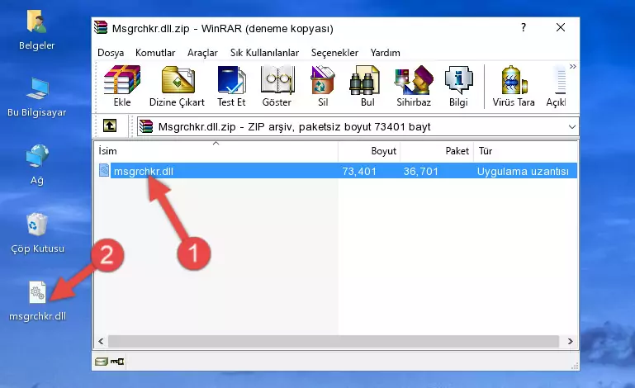Open the Dosya menu
Image resolution: width=635 pixels, height=388 pixels.
111,53
